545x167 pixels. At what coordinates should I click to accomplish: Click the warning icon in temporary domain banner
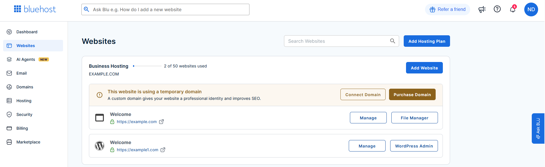pyautogui.click(x=100, y=95)
